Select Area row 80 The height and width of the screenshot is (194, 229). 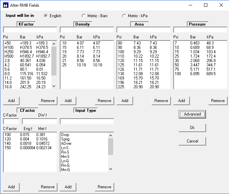click(144, 43)
